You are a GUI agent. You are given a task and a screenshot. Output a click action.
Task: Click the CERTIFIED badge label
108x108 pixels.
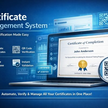(x=44, y=68)
